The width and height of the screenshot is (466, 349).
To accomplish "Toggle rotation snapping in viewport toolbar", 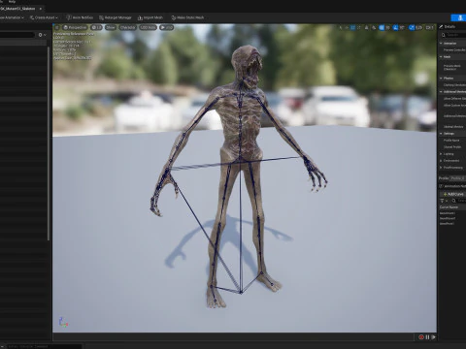I will (x=395, y=28).
